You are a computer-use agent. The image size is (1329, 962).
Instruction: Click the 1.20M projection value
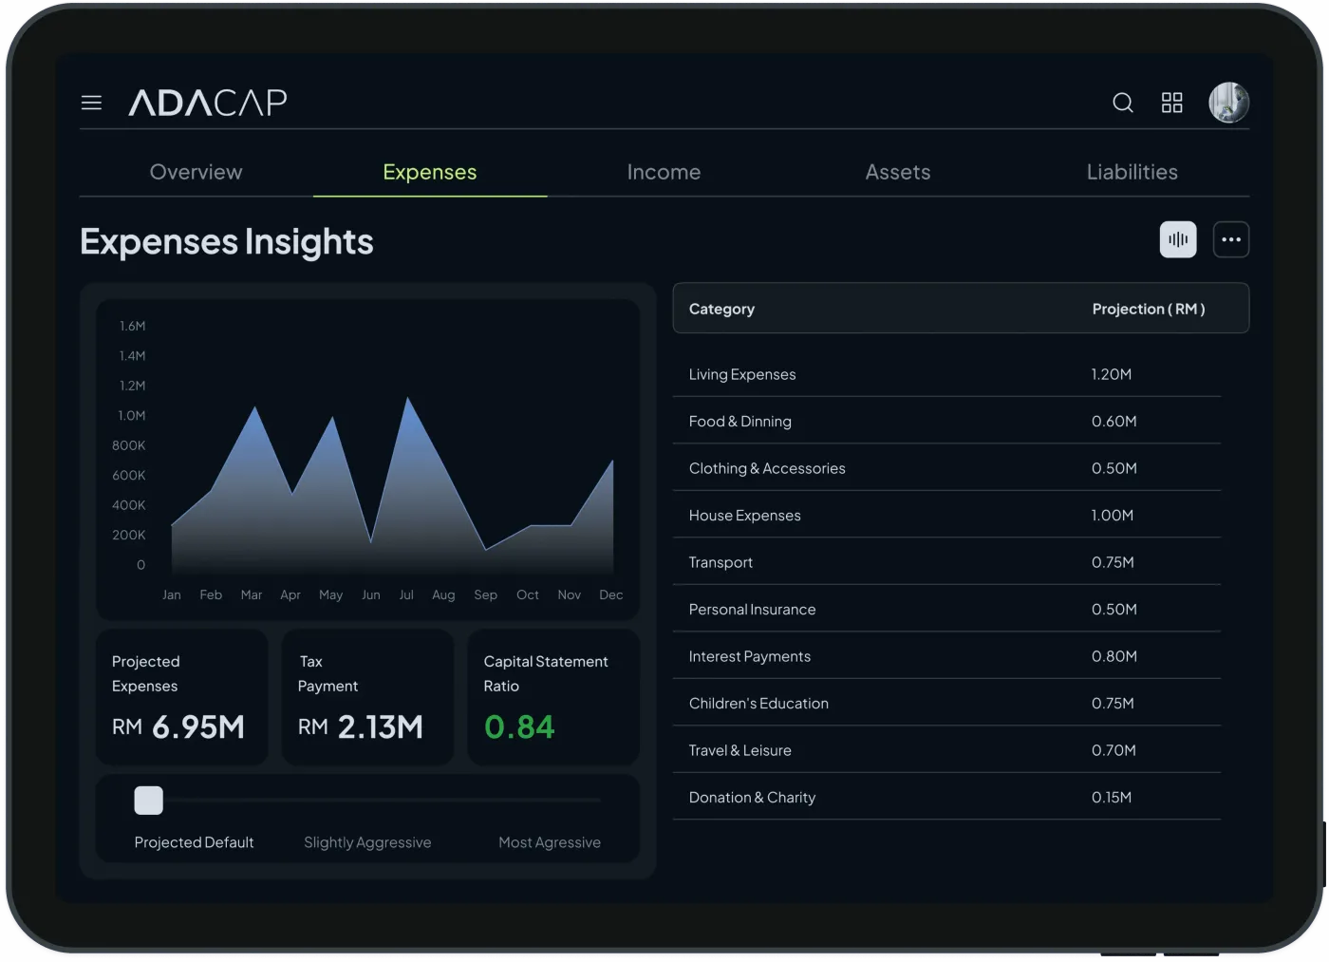coord(1112,374)
